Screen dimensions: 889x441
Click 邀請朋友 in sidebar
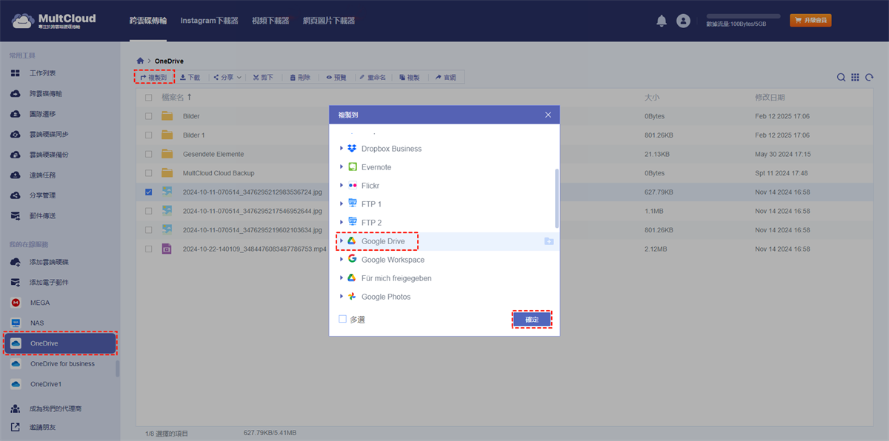click(42, 427)
